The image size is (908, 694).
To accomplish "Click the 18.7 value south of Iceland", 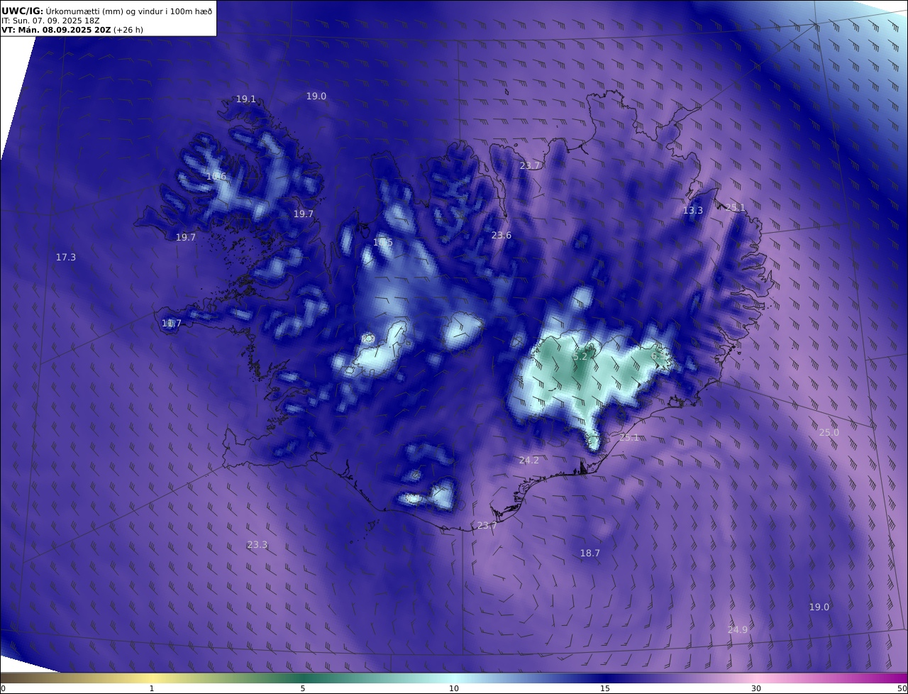I will [590, 553].
